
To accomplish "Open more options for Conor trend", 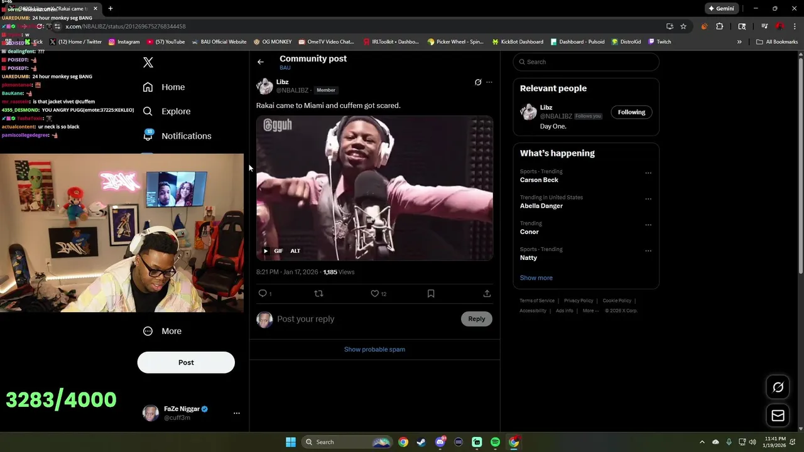I will pos(648,225).
